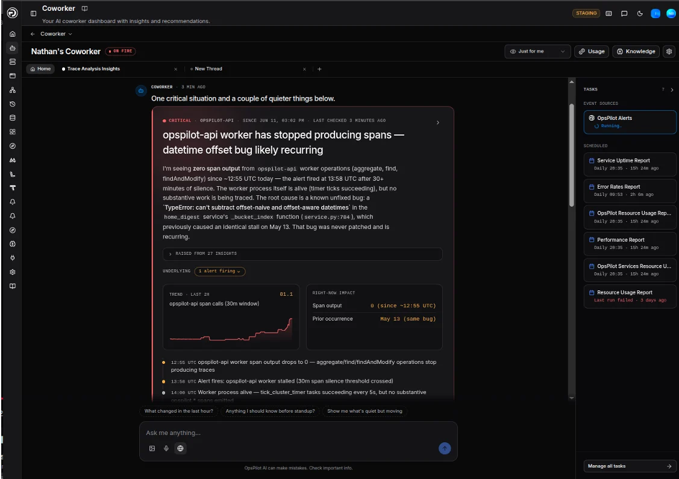Toggle dark mode with the moon icon
Screen dimensions: 679x479
coord(640,13)
